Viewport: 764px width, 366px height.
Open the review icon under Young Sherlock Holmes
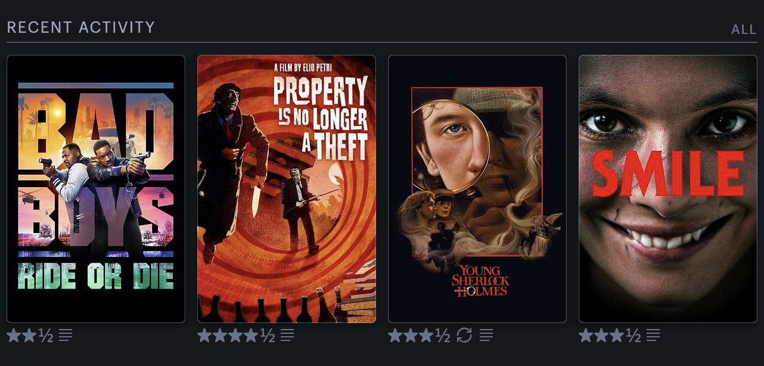point(486,336)
